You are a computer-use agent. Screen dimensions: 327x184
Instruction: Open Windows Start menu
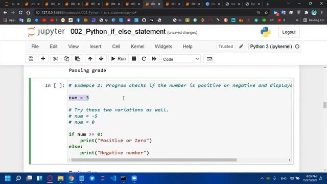tap(8, 178)
